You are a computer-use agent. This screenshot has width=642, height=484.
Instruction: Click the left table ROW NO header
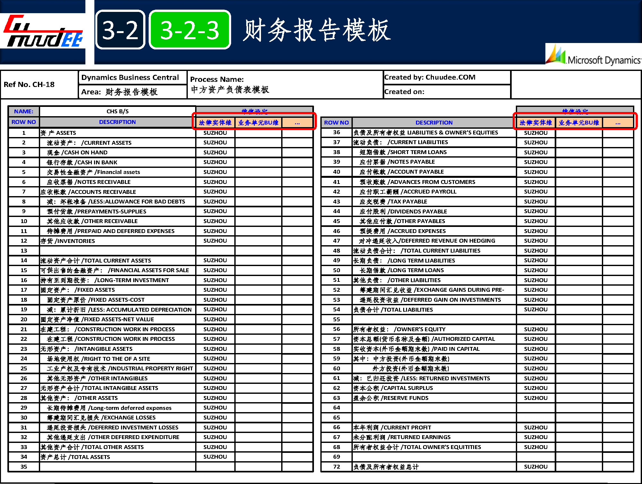(24, 122)
